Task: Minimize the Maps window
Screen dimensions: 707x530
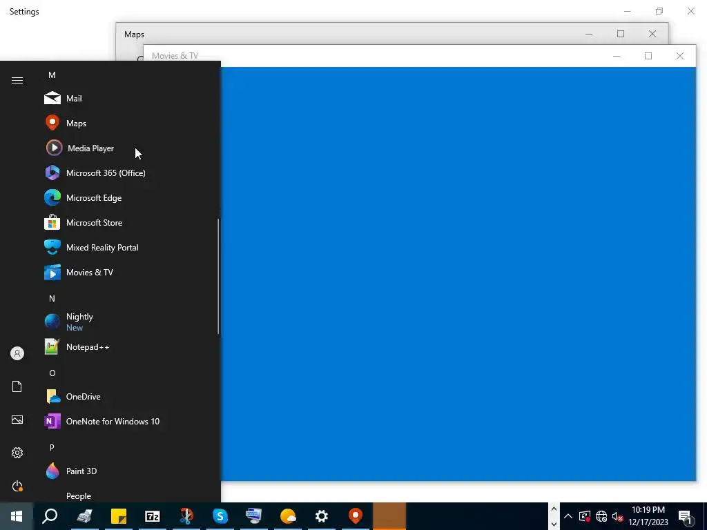Action: (589, 34)
